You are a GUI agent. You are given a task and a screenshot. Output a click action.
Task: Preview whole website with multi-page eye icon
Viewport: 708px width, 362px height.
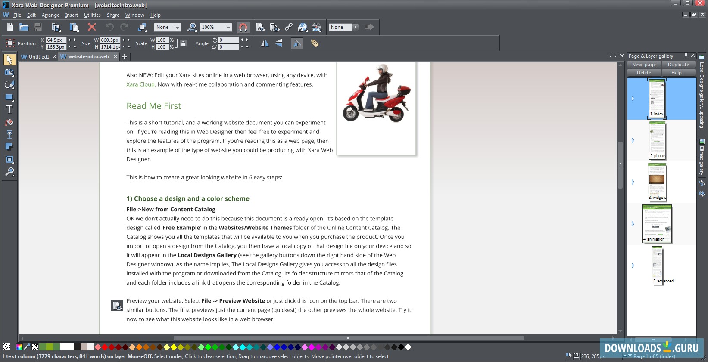coord(274,27)
